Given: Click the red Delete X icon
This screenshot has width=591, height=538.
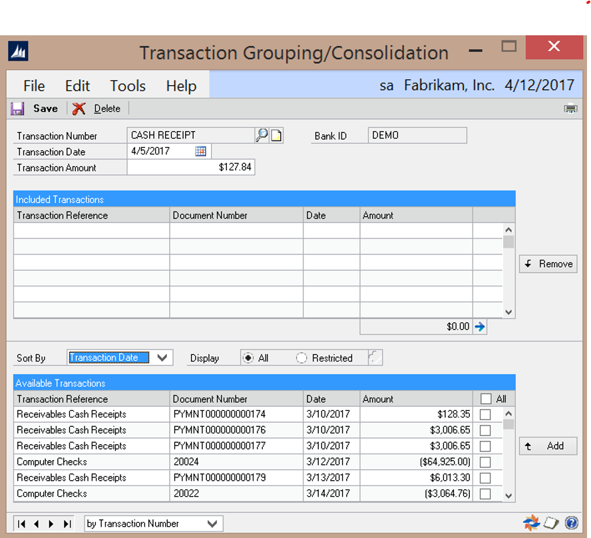Looking at the screenshot, I should click(x=79, y=109).
